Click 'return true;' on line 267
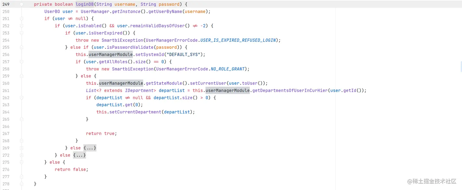Viewport: 462px width, 190px height. click(x=101, y=134)
